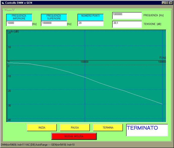Click the FREQUENZA [Hz] readout box

pyautogui.click(x=127, y=15)
